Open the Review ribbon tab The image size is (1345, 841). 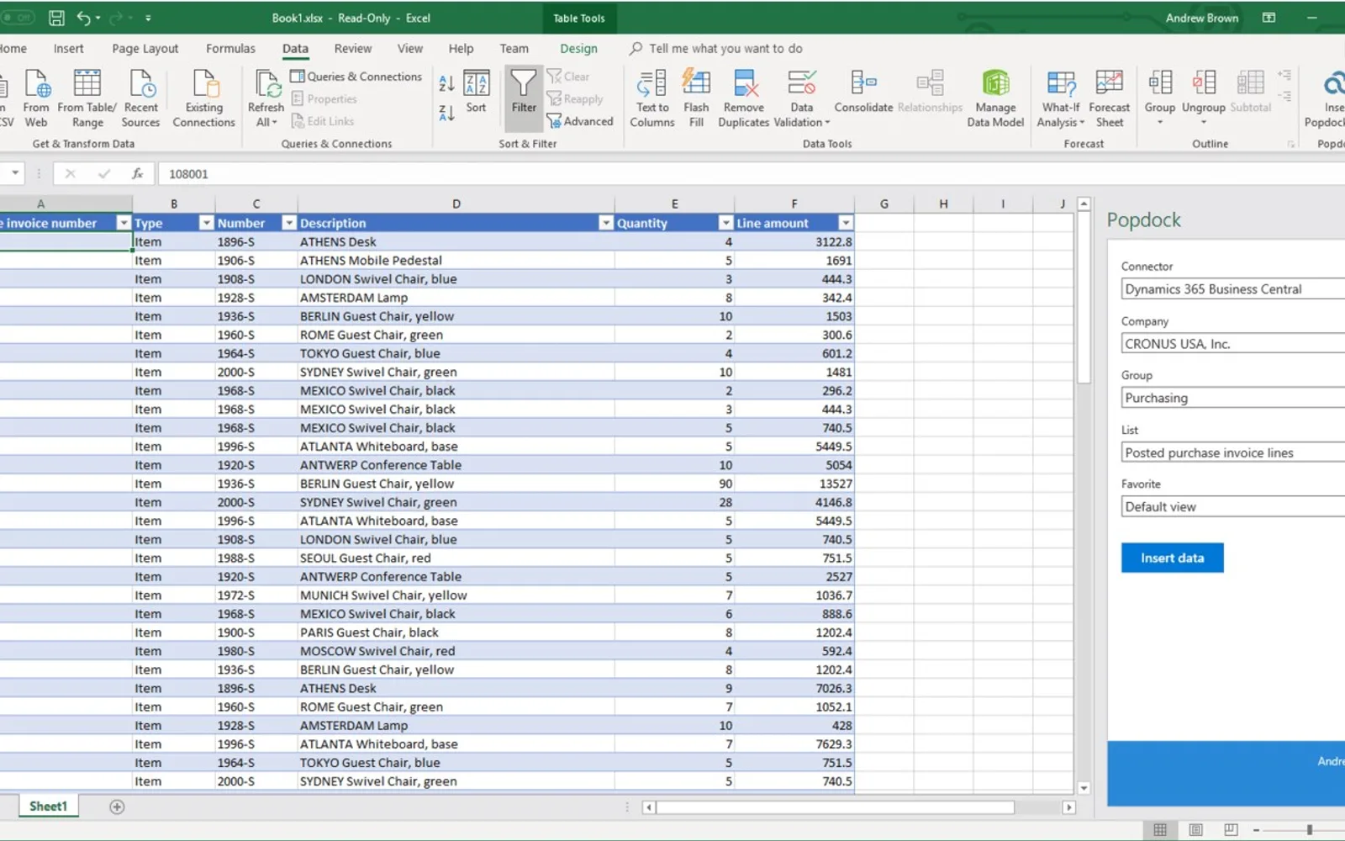[352, 49]
